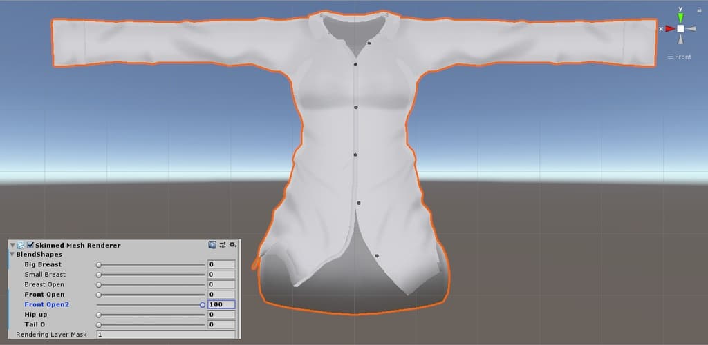Click the green Y axis gizmo cone

[680, 17]
